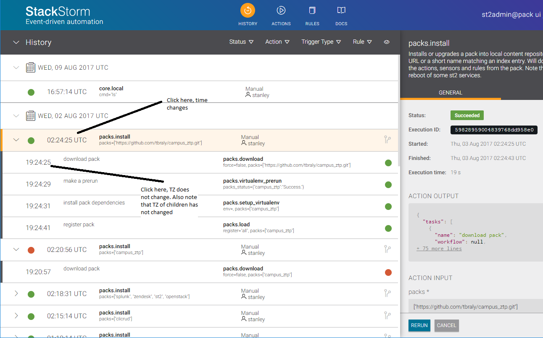This screenshot has height=338, width=543.
Task: Click the 19:24:25 child timestamp
Action: click(38, 162)
